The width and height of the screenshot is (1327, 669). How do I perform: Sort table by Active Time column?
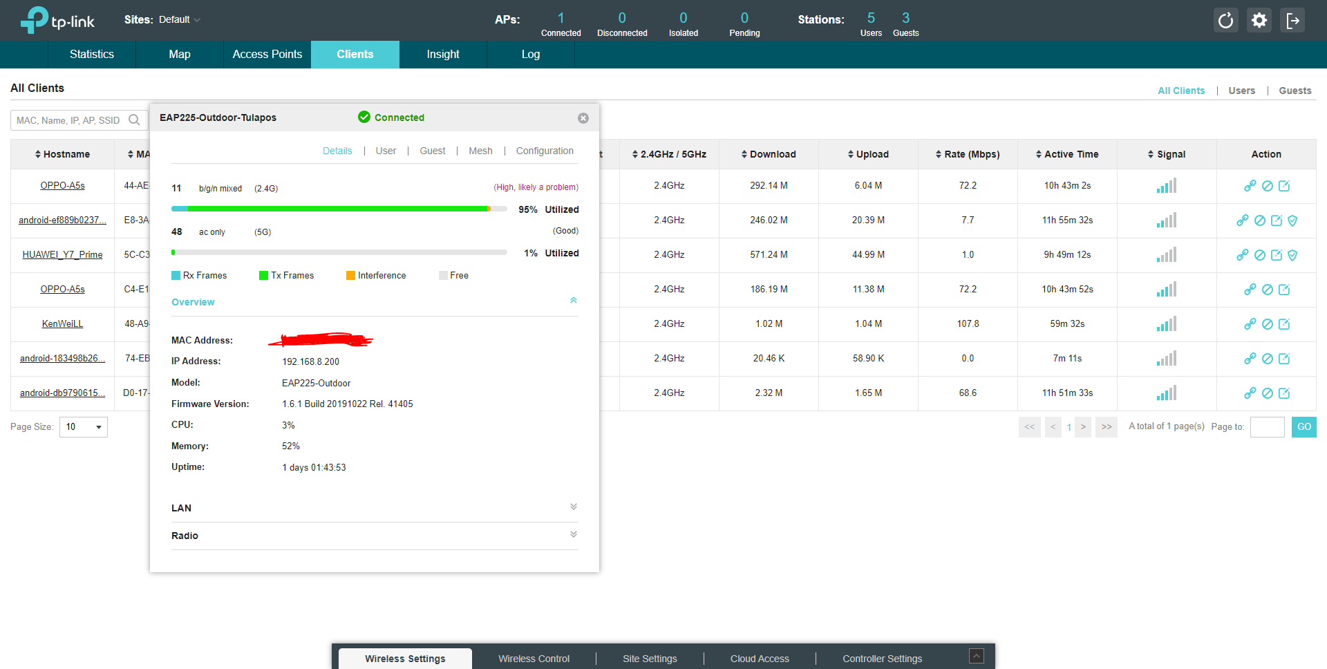coord(1067,154)
